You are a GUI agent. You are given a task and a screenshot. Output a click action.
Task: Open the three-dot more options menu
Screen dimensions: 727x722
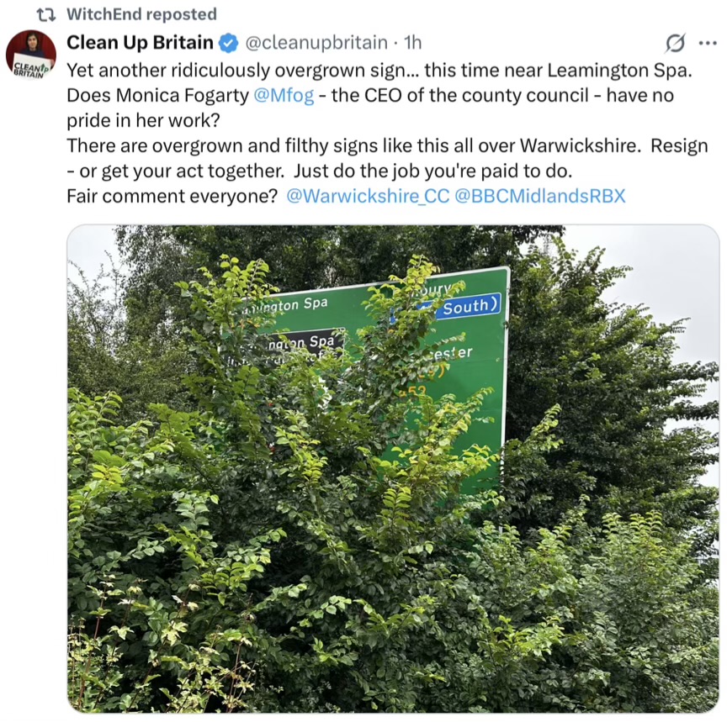coord(708,43)
